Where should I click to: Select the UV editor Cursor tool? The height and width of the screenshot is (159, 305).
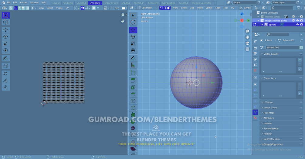tap(6, 22)
